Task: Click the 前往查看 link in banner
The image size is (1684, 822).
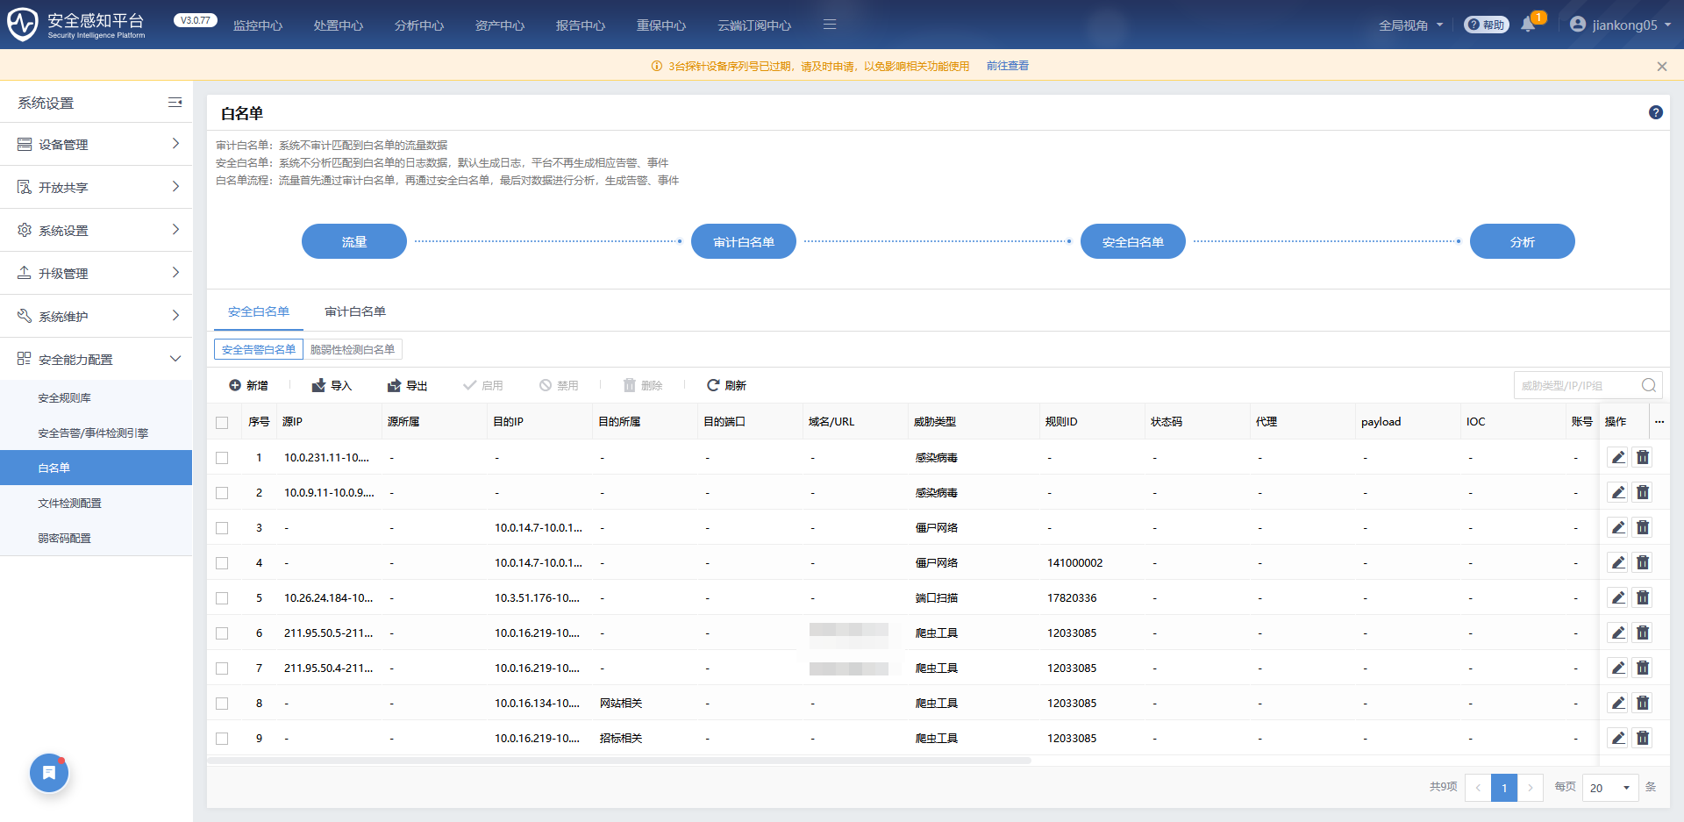Action: 1008,66
